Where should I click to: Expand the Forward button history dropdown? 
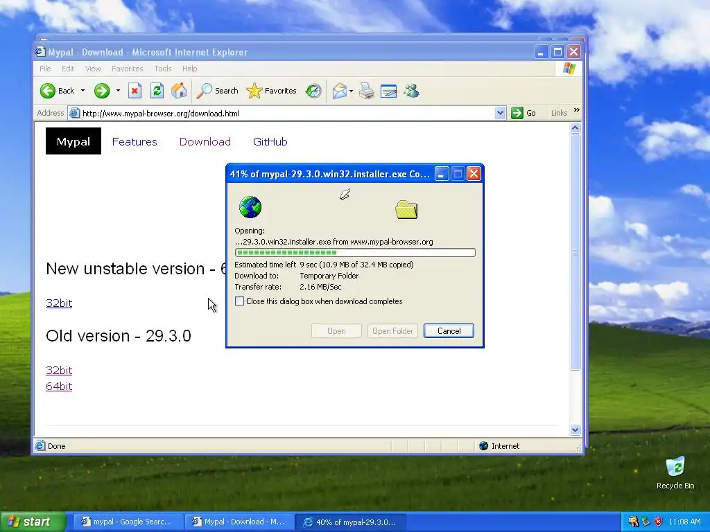pyautogui.click(x=118, y=91)
